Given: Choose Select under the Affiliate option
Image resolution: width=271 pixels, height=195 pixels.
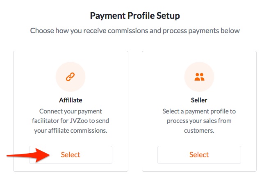Looking at the screenshot, I should pyautogui.click(x=71, y=155).
